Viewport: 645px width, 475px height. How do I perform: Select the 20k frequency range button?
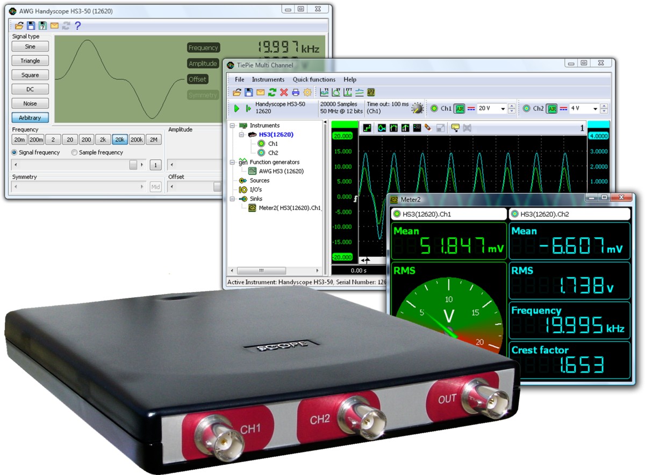click(x=120, y=140)
